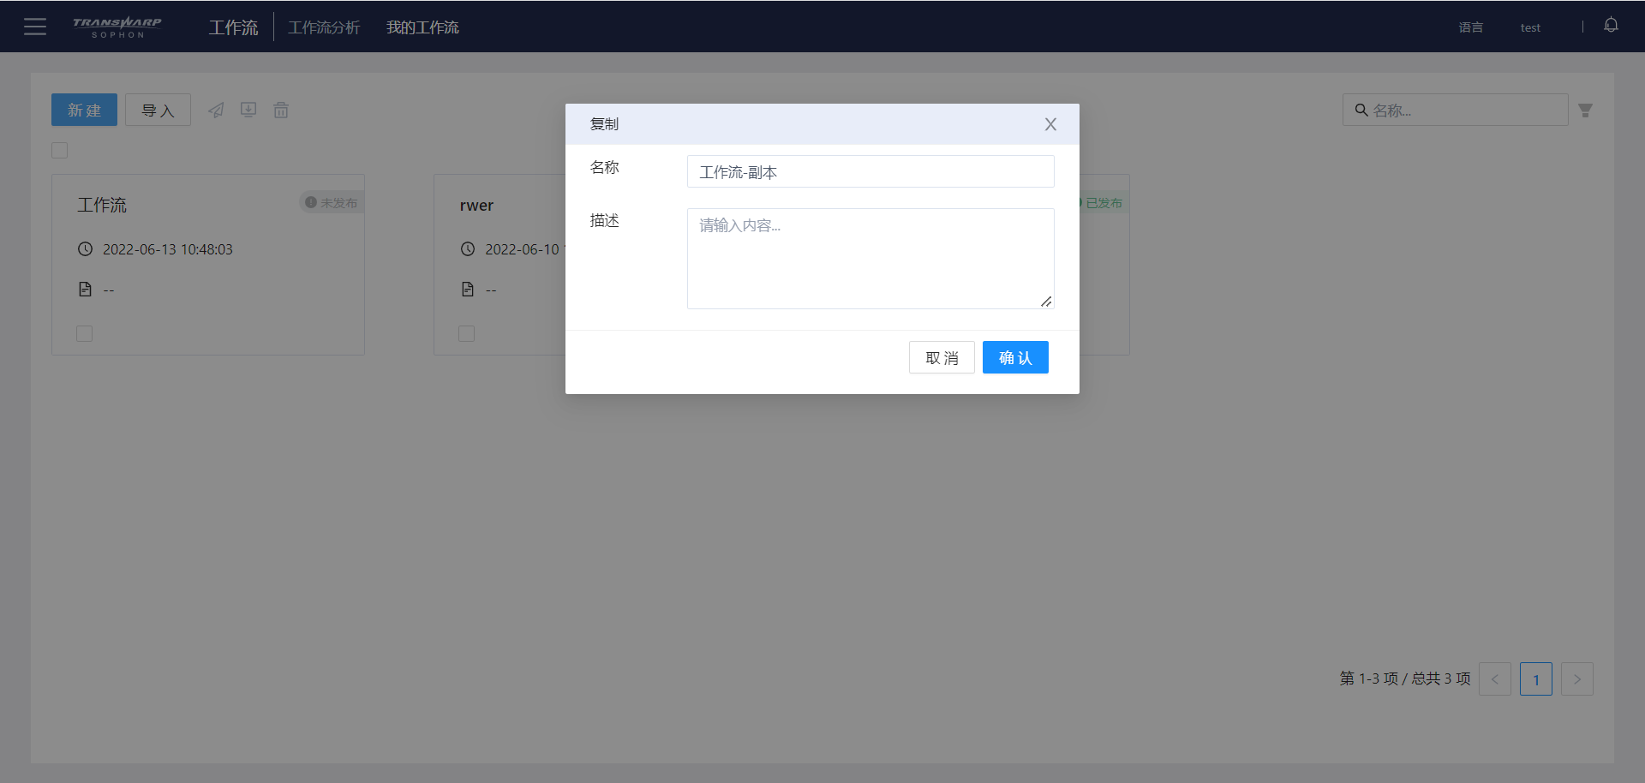
Task: Click the document icon on 工作流 card
Action: pos(85,290)
